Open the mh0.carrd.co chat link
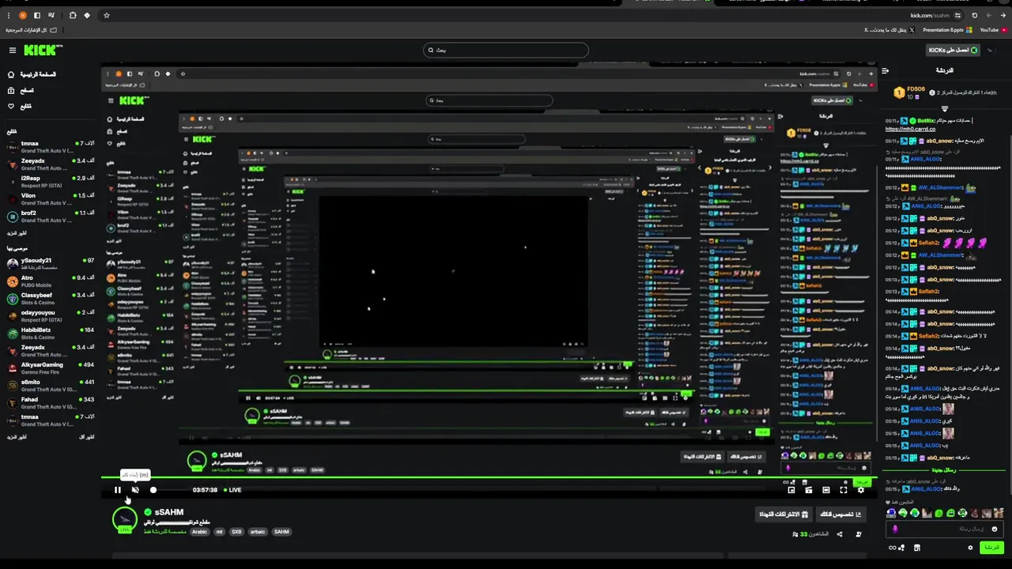1012x569 pixels. pyautogui.click(x=910, y=129)
